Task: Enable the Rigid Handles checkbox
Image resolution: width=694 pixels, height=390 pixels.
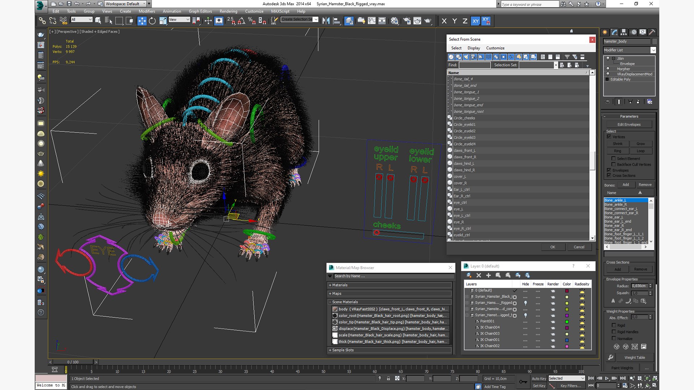Action: pyautogui.click(x=614, y=332)
